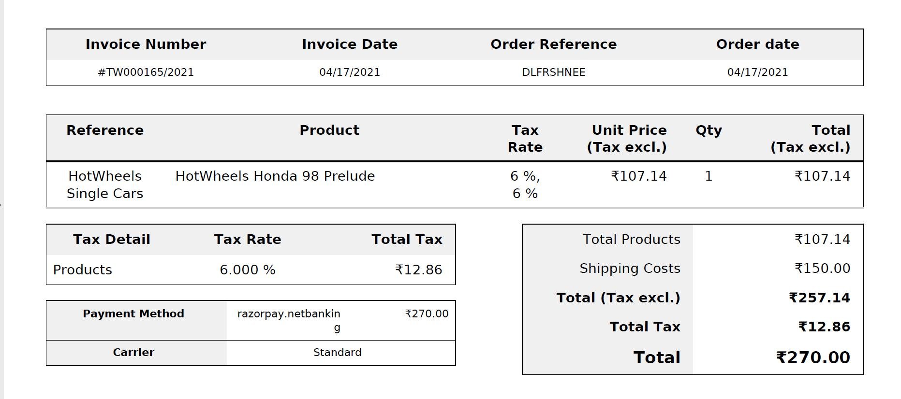901x399 pixels.
Task: Select the Total (Tax excl.) amount ₹257.14
Action: click(x=819, y=298)
